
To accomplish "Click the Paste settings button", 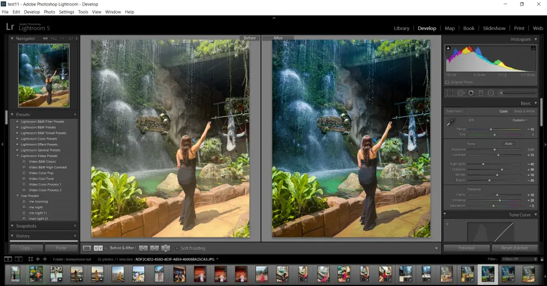I will click(61, 248).
